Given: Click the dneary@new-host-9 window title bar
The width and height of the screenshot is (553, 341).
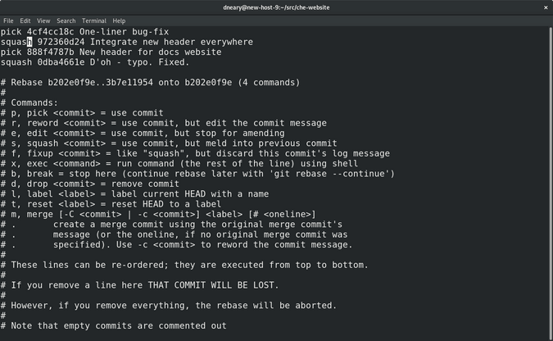Looking at the screenshot, I should click(x=276, y=7).
